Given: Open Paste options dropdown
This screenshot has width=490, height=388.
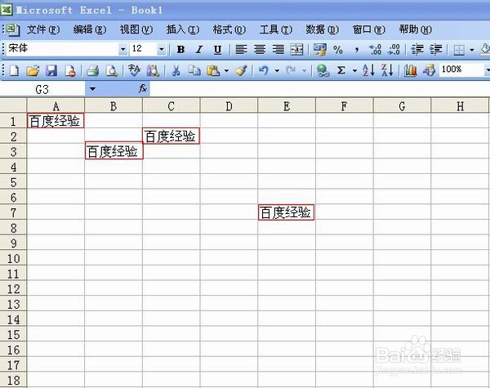Looking at the screenshot, I should (x=226, y=70).
